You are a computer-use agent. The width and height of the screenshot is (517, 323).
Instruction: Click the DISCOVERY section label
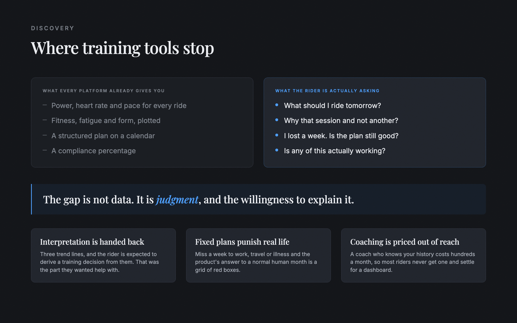(53, 28)
